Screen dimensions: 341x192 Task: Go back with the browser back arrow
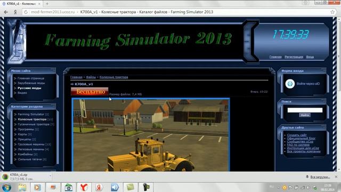pos(6,12)
